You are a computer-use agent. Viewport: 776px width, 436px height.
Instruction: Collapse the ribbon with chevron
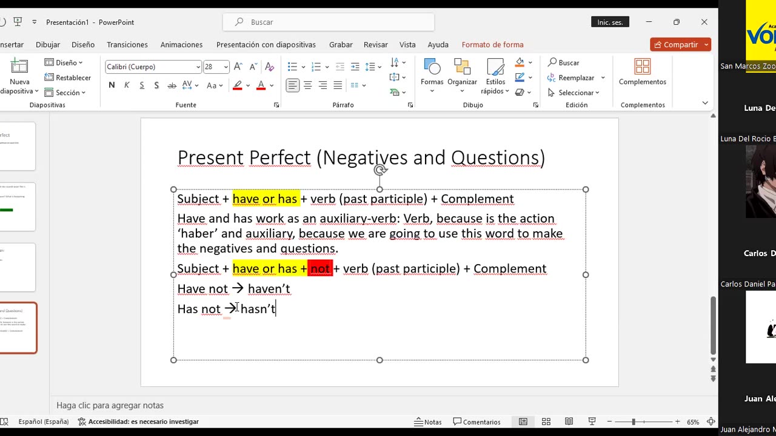coord(705,103)
